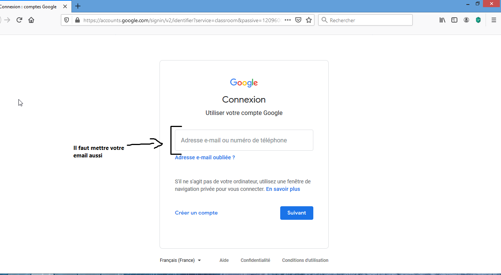The width and height of the screenshot is (501, 275).
Task: Open a new tab with plus button
Action: coord(78,6)
